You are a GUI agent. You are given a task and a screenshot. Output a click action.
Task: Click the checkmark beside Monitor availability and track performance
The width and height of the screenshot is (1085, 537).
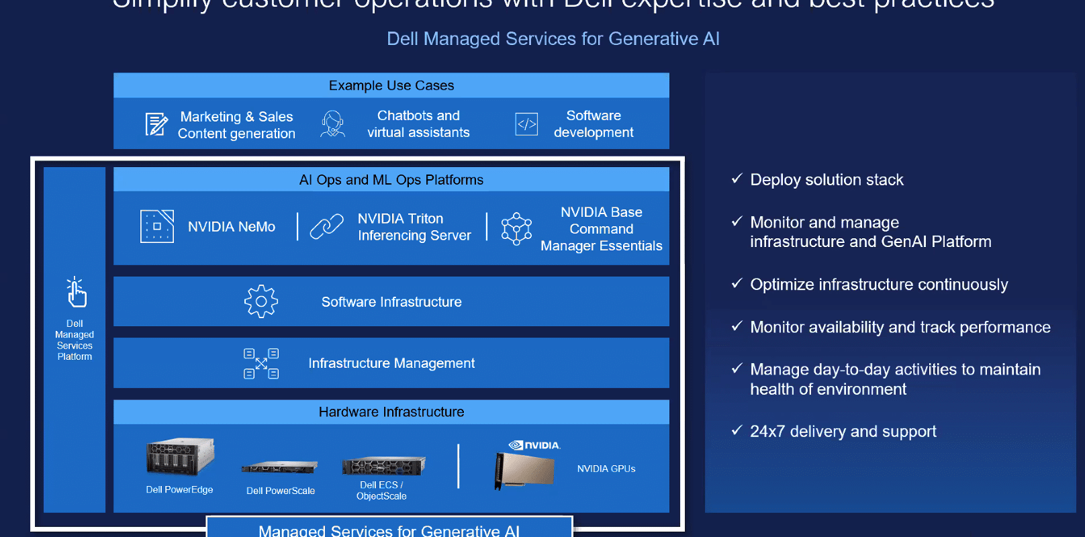tap(737, 326)
